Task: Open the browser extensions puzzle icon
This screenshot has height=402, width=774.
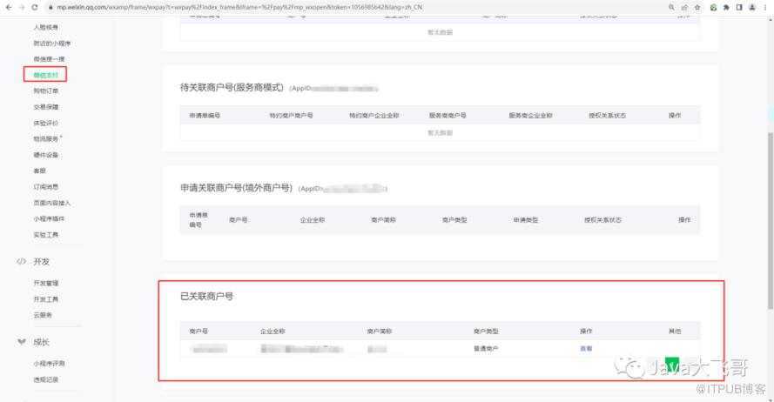Action: tap(725, 7)
